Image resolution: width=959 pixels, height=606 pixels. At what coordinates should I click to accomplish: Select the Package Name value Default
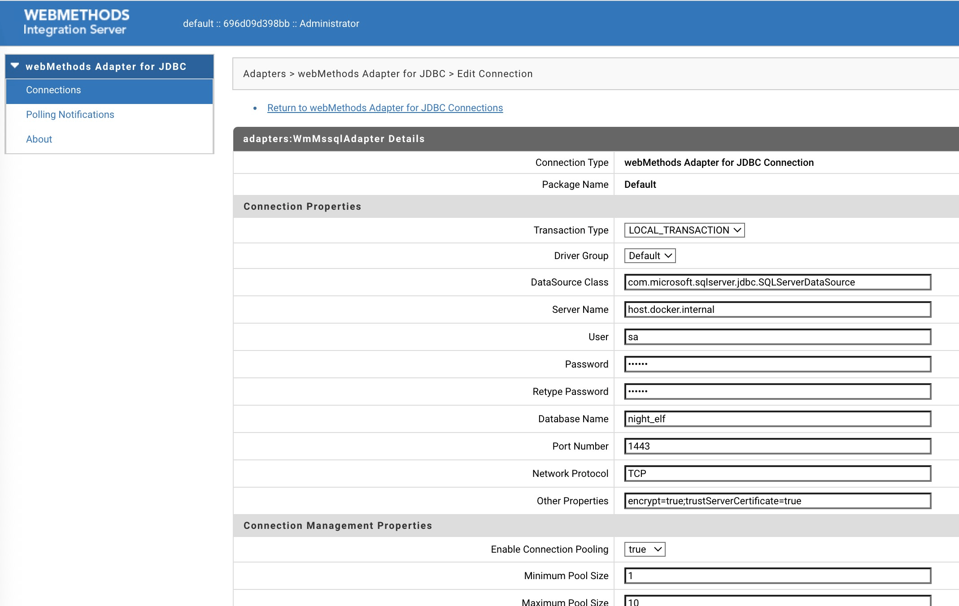pyautogui.click(x=640, y=185)
